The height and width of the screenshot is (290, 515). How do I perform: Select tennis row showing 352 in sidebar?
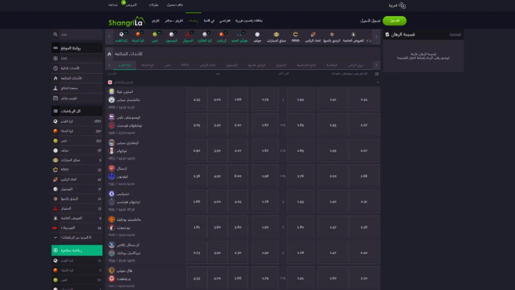pyautogui.click(x=77, y=141)
